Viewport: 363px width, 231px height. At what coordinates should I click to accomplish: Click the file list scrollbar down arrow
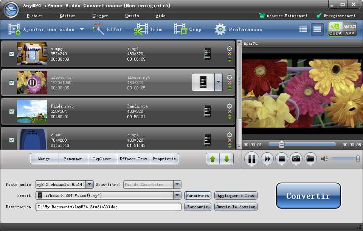click(239, 147)
